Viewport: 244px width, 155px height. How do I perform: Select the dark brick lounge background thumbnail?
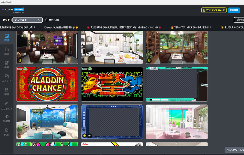click(47, 47)
